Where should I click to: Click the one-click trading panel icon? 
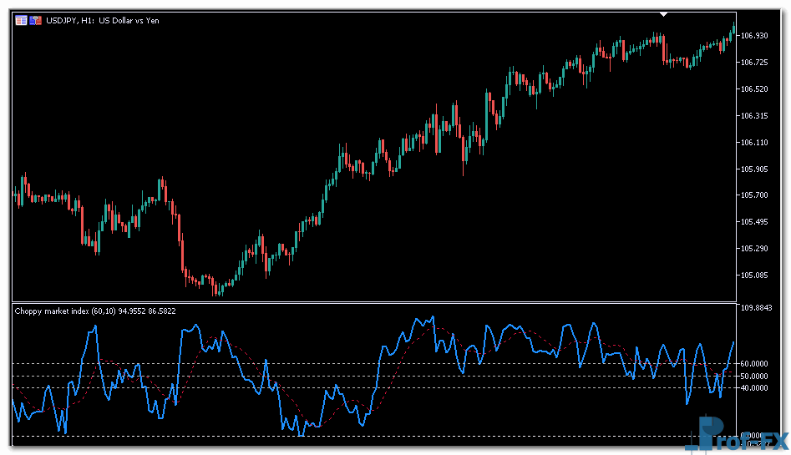point(35,20)
